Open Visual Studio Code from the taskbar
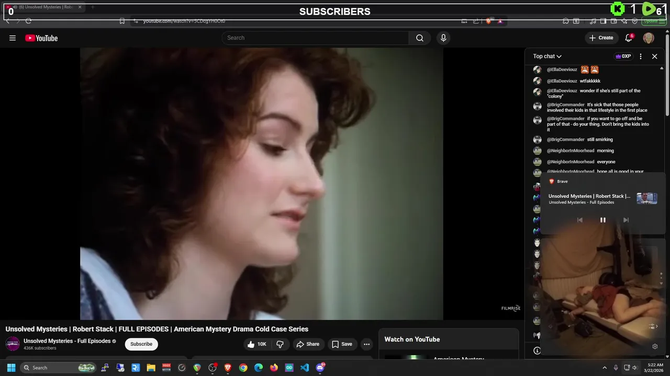This screenshot has height=376, width=670. tap(305, 368)
